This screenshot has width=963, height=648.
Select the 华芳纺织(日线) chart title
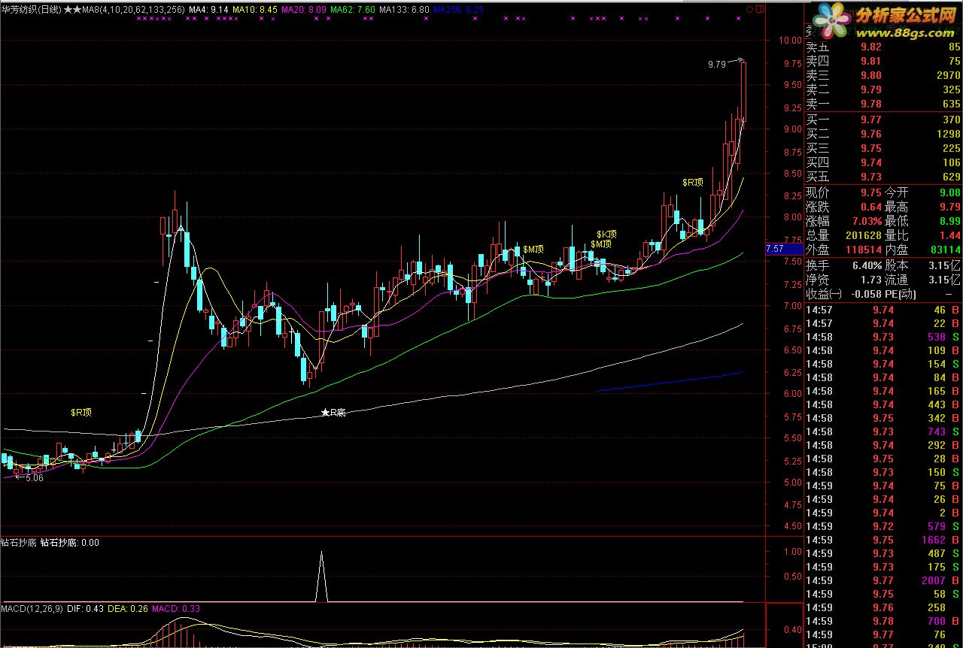point(32,10)
